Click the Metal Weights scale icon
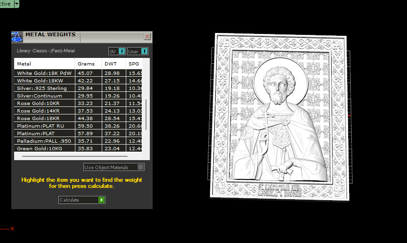 pyautogui.click(x=17, y=37)
